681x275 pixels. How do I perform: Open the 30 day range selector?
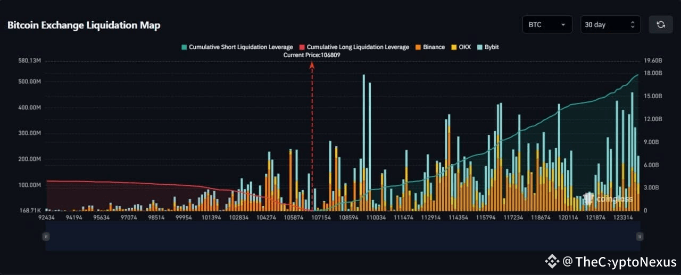pos(610,24)
